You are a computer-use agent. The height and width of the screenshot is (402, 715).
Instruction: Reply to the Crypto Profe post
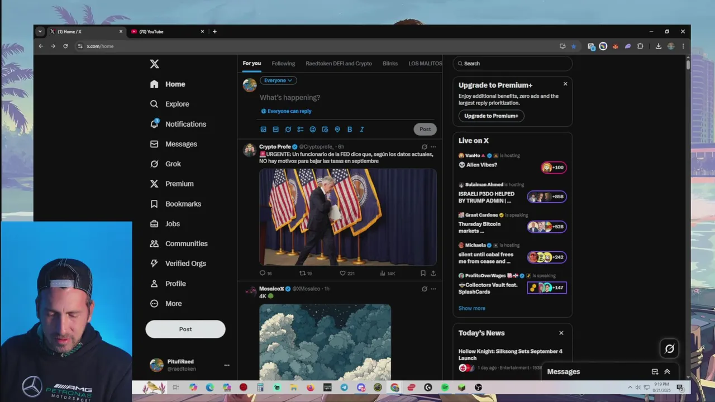coord(265,273)
